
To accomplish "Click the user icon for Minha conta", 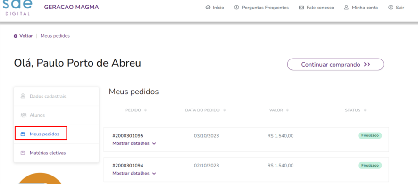I will 346,8.
